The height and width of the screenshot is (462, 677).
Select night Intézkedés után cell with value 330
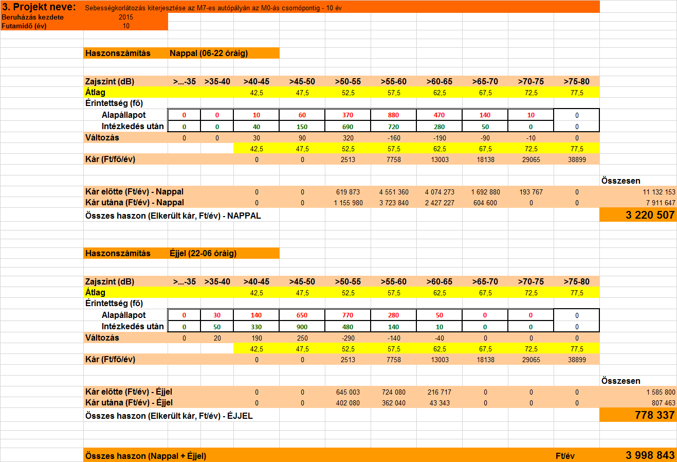257,327
